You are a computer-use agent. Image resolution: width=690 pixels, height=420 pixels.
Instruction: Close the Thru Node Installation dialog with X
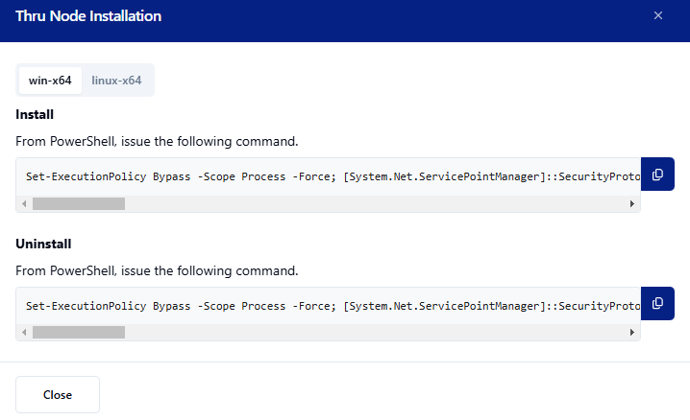click(658, 15)
